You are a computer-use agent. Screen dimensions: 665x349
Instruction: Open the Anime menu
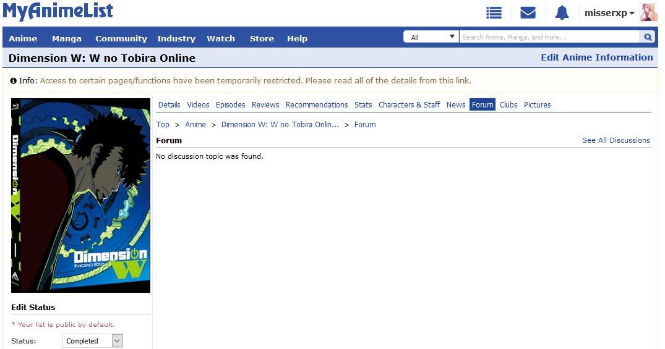(x=23, y=38)
